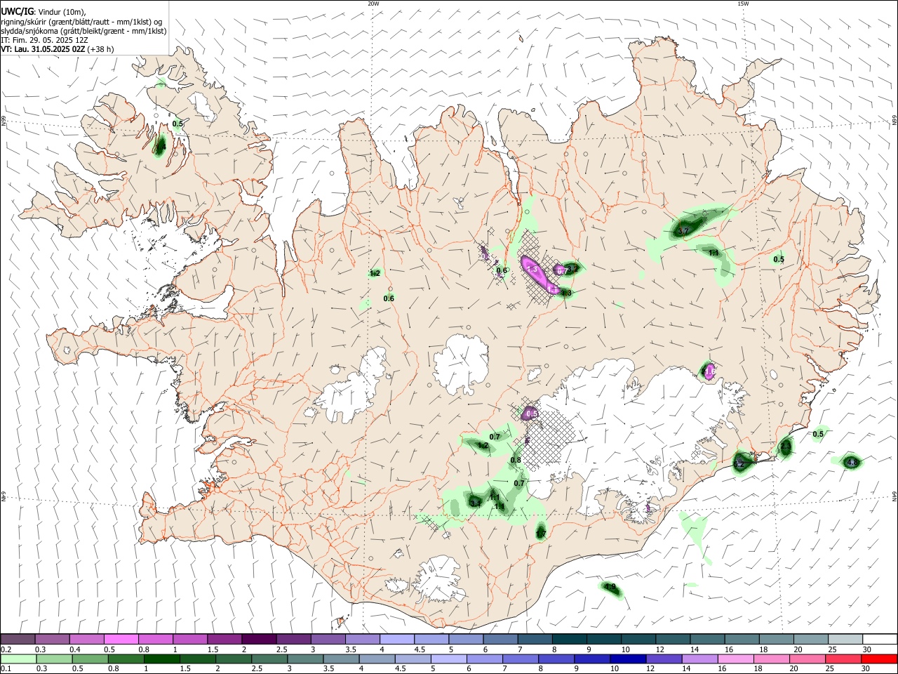Image resolution: width=898 pixels, height=674 pixels.
Task: Click the 4.8 precipitation value offshore southeast
Action: click(852, 463)
